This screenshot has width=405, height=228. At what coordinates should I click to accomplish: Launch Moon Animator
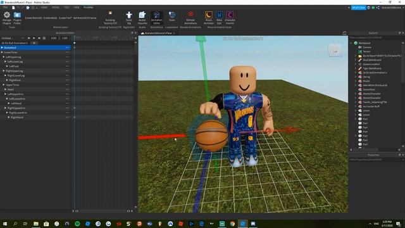(x=209, y=18)
